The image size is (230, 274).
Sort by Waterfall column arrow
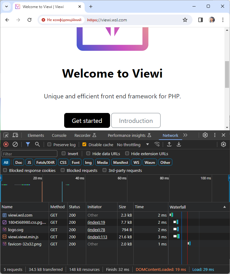point(225,207)
